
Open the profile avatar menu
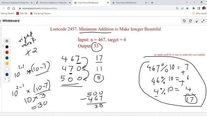pos(204,8)
